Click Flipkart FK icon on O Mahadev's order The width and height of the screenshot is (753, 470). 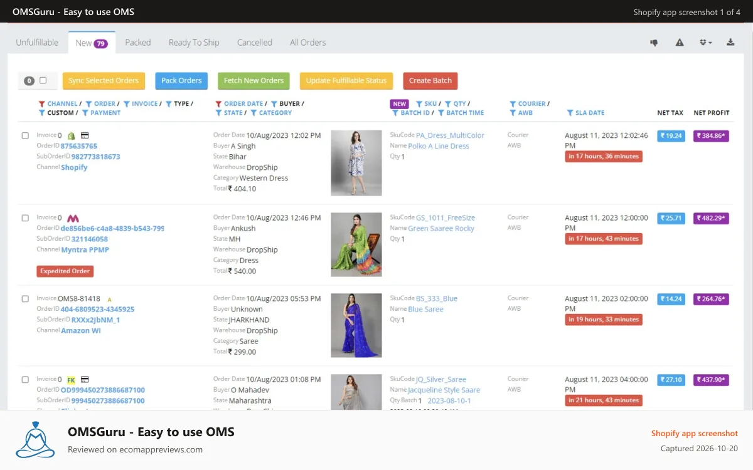[x=71, y=380]
